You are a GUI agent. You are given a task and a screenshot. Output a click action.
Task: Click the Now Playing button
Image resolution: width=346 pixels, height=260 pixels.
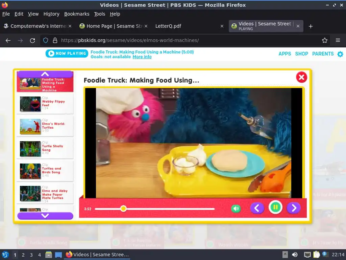click(x=67, y=53)
